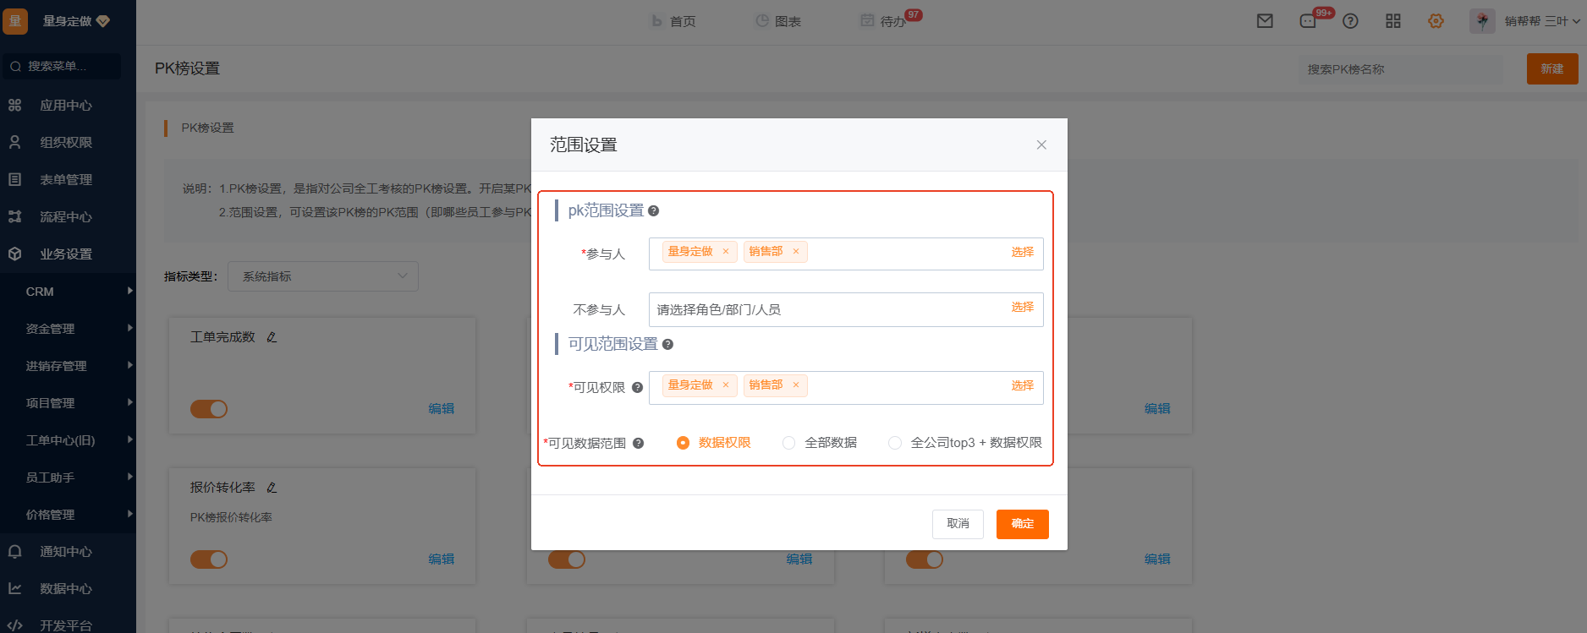
Task: Select the 全部数据 radio option
Action: click(x=788, y=443)
